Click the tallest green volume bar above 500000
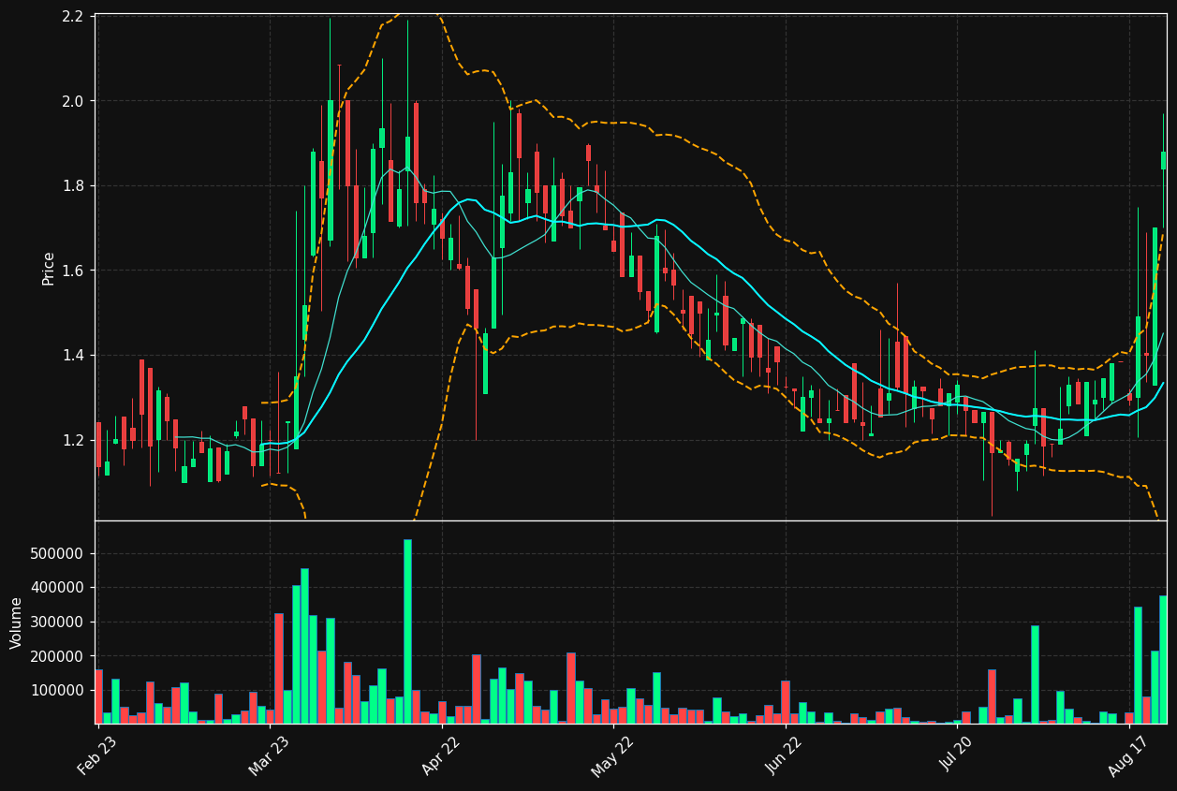This screenshot has height=791, width=1177. 407,631
